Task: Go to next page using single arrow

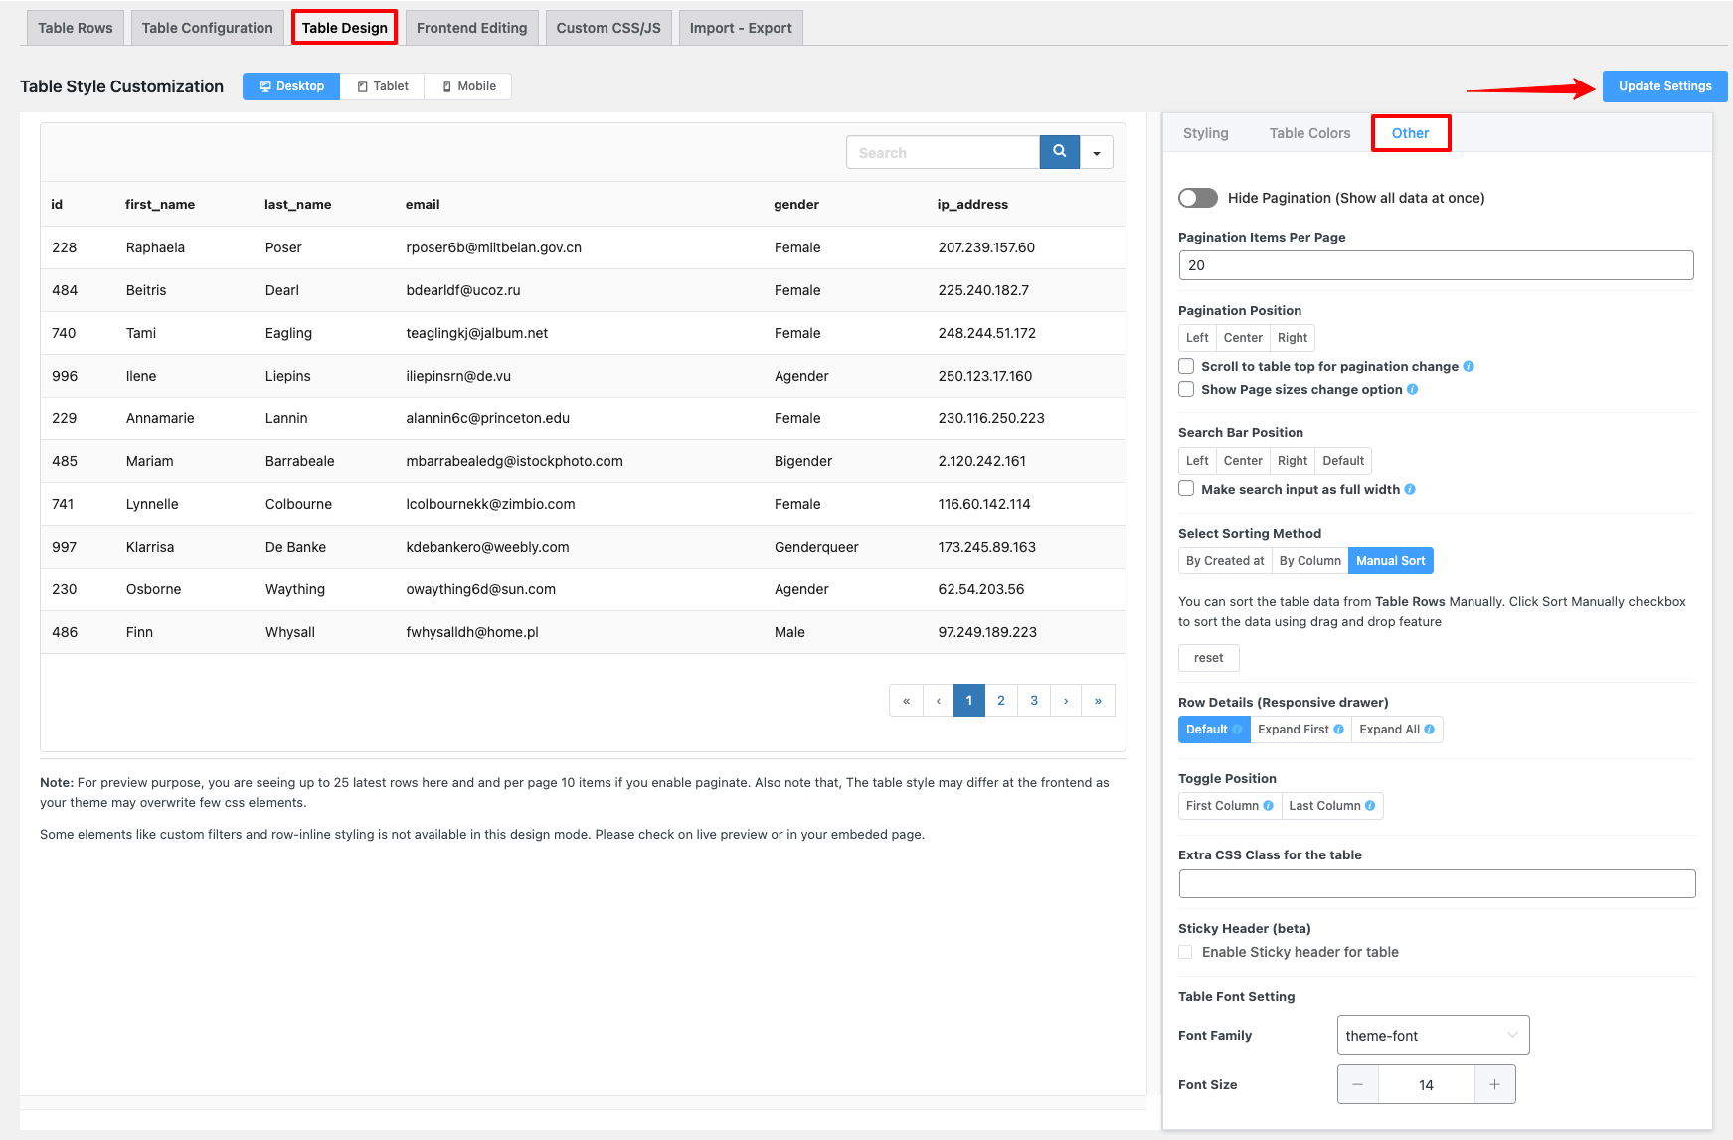Action: (x=1066, y=701)
